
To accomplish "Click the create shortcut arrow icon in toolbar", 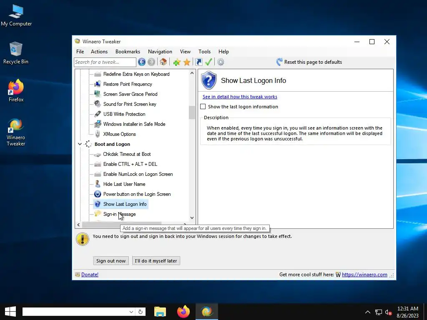I will coord(199,62).
